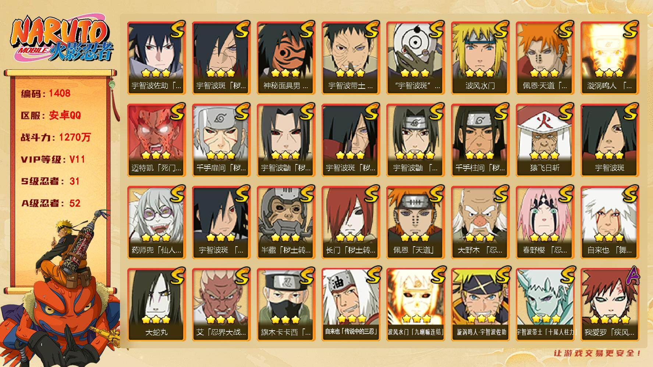The width and height of the screenshot is (653, 367).
Task: Click the 大蛇丸 ninja portrait
Action: click(156, 305)
